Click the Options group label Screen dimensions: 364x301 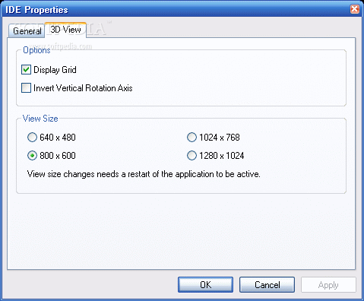[x=36, y=50]
